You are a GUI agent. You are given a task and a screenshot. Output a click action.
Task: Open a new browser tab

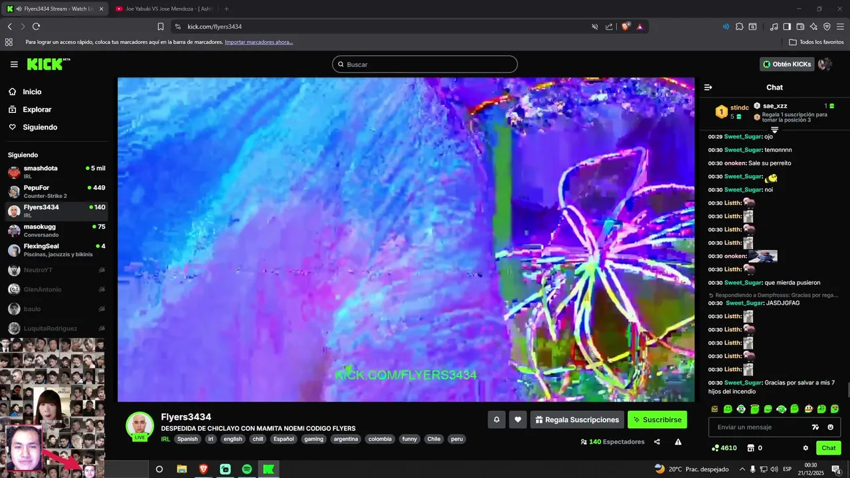click(226, 9)
